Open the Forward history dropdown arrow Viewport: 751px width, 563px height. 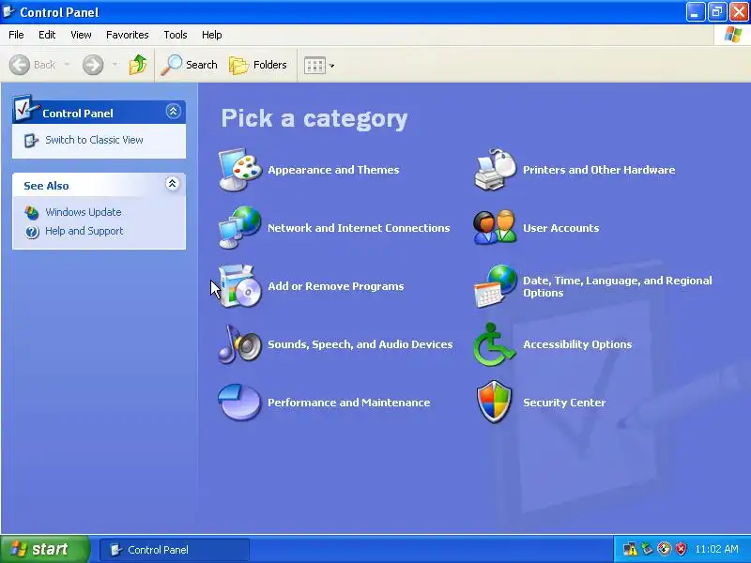tap(115, 65)
